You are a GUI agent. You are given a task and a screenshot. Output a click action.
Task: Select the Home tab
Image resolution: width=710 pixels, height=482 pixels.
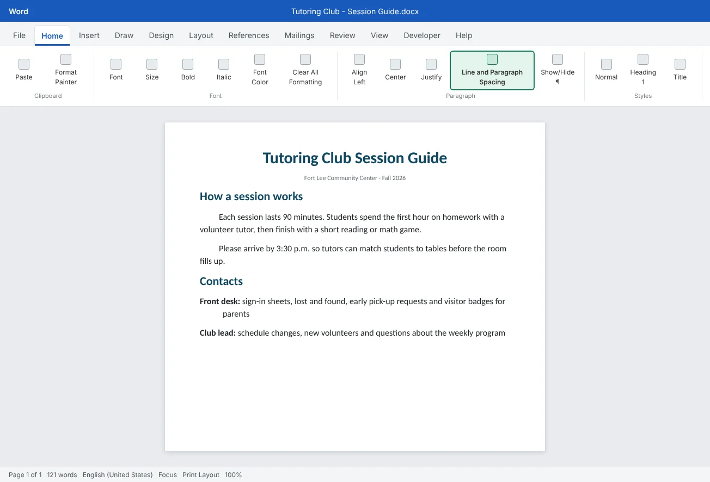tap(52, 36)
